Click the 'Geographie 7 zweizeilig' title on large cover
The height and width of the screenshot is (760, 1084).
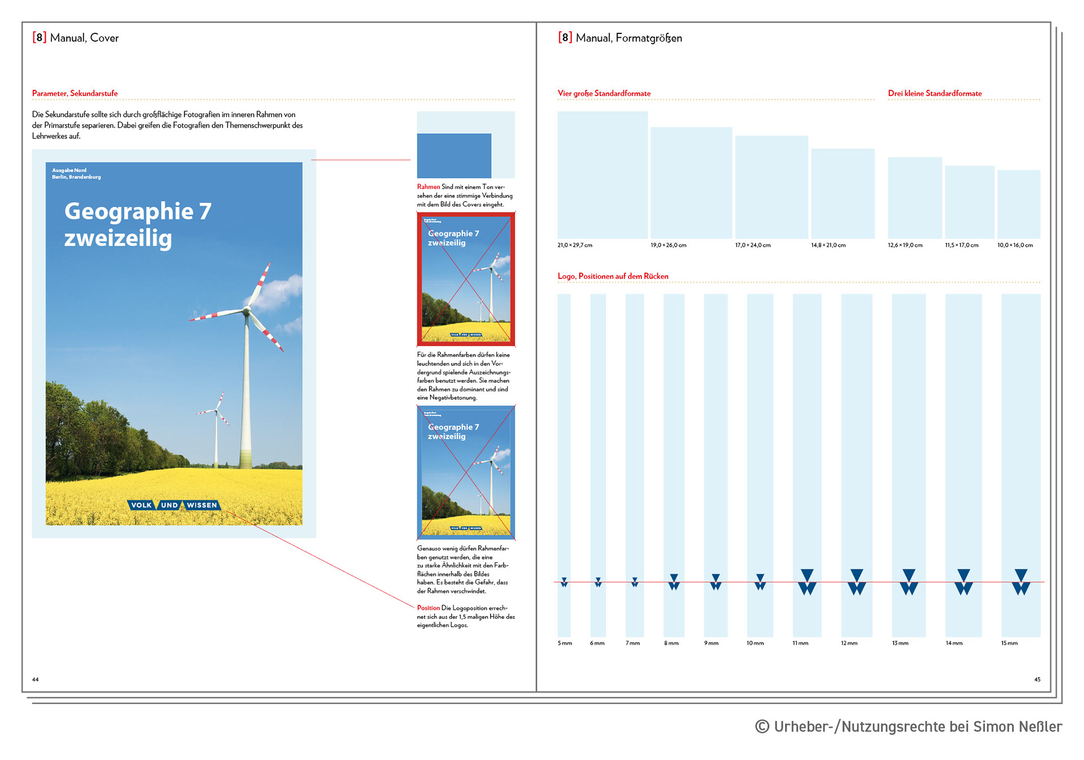click(x=138, y=224)
